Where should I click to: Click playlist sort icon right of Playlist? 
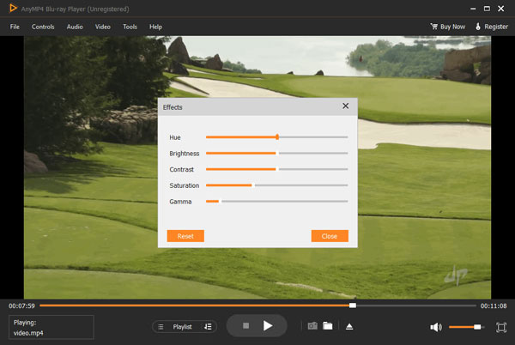tap(208, 327)
